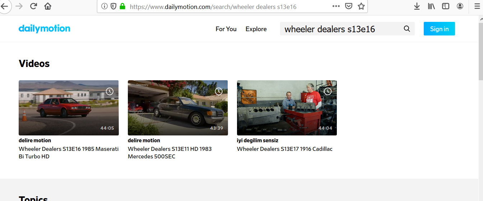Click the search magnifier icon
Image resolution: width=483 pixels, height=201 pixels.
click(407, 29)
